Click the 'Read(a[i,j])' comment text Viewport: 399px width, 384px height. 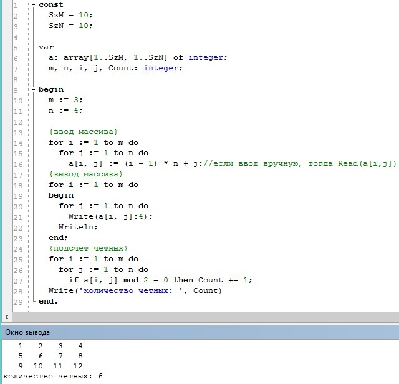coord(367,163)
